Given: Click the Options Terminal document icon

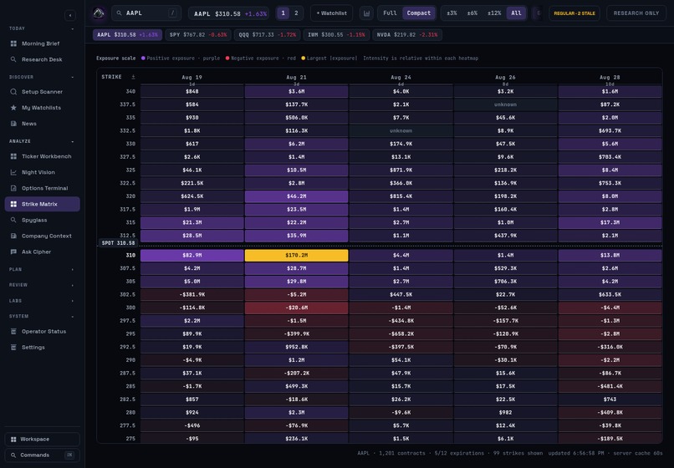Looking at the screenshot, I should coord(13,188).
